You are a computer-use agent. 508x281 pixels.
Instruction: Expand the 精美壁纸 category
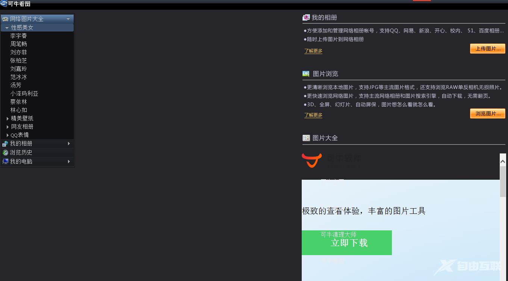coord(8,119)
